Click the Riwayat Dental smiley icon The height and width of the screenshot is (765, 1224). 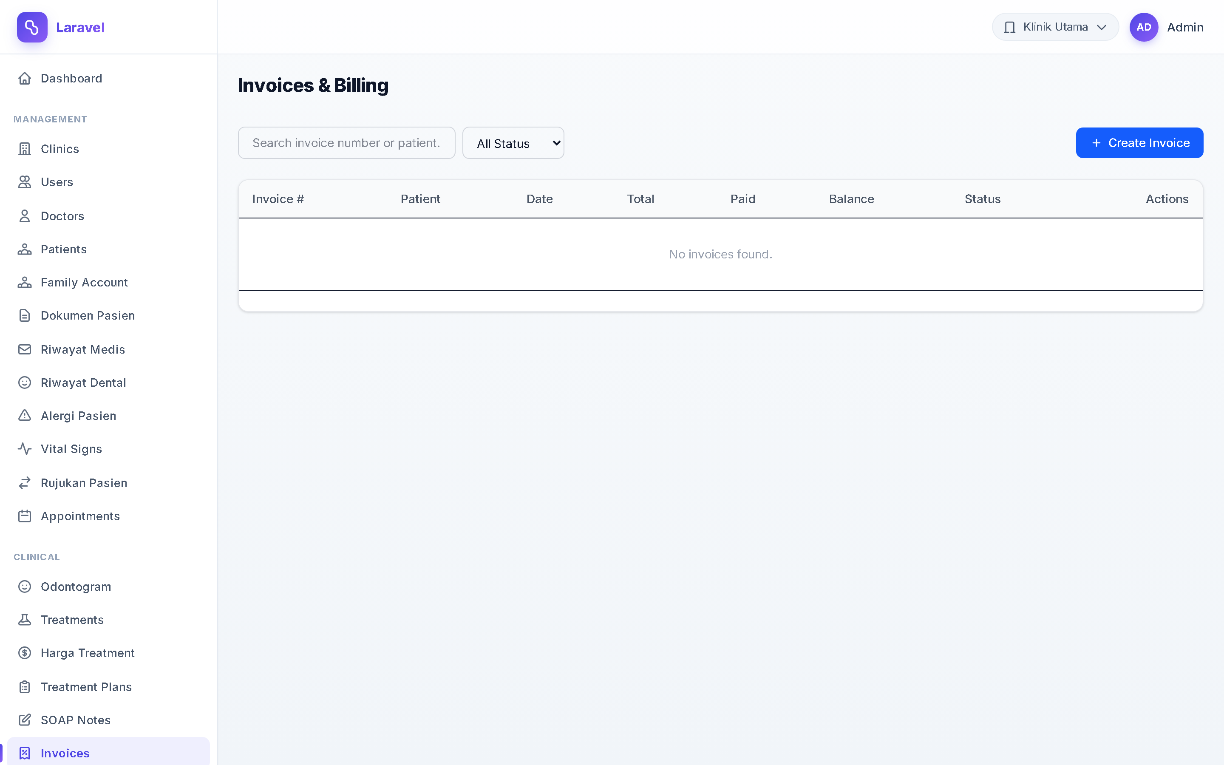(x=24, y=382)
